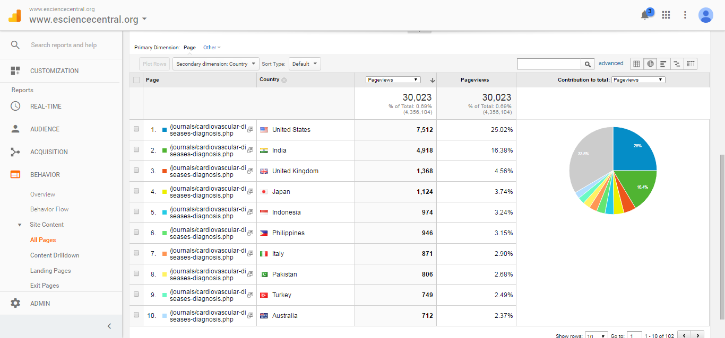The width and height of the screenshot is (725, 338).
Task: Switch to data table view
Action: (x=636, y=64)
